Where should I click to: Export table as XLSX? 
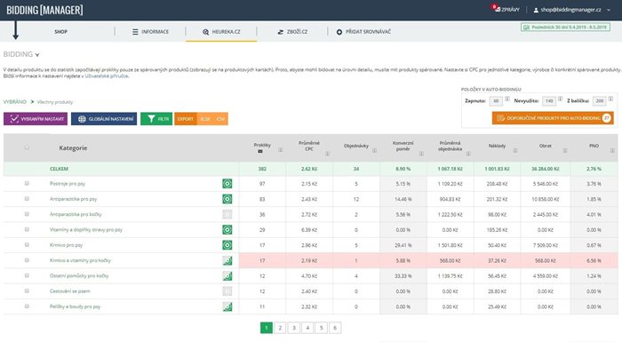[205, 119]
